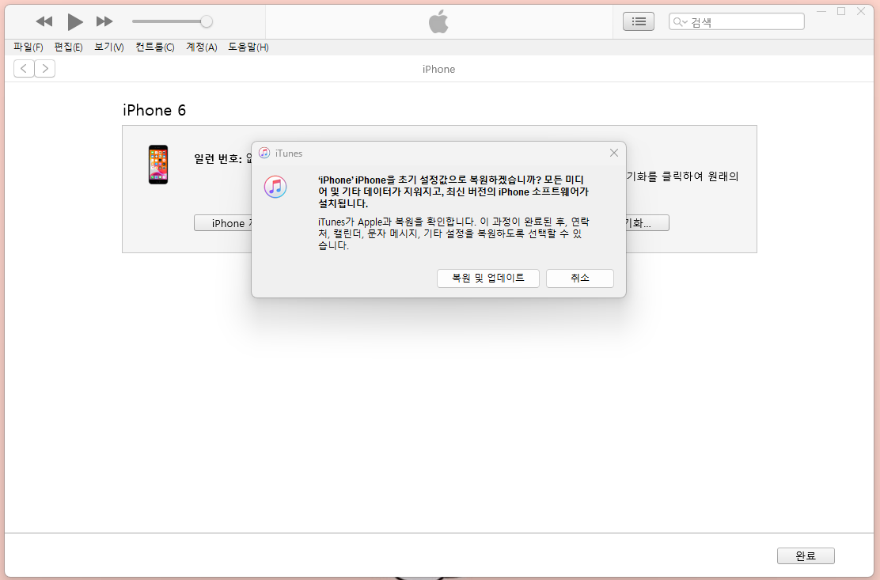880x580 pixels.
Task: Click the Apple logo in the top bar
Action: click(438, 21)
